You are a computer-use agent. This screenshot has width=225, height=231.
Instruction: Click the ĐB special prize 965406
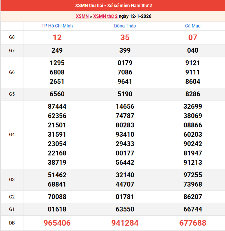[x=57, y=223]
